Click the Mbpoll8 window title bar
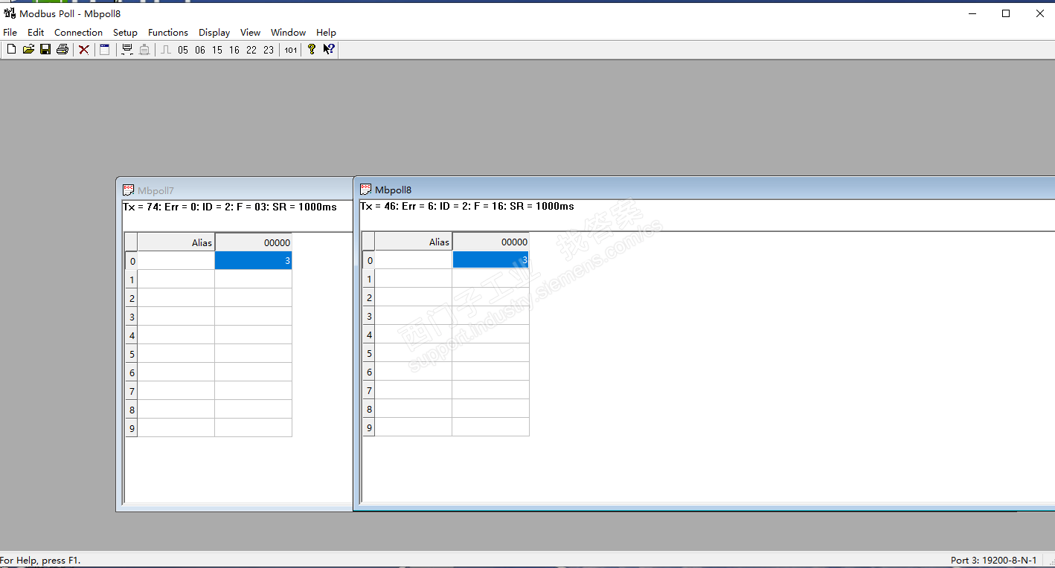Viewport: 1055px width, 568px height. [705, 190]
